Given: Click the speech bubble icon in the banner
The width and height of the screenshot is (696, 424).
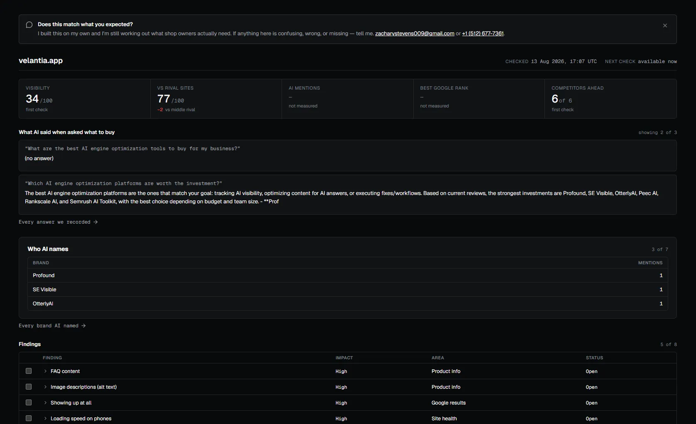Looking at the screenshot, I should [x=29, y=25].
